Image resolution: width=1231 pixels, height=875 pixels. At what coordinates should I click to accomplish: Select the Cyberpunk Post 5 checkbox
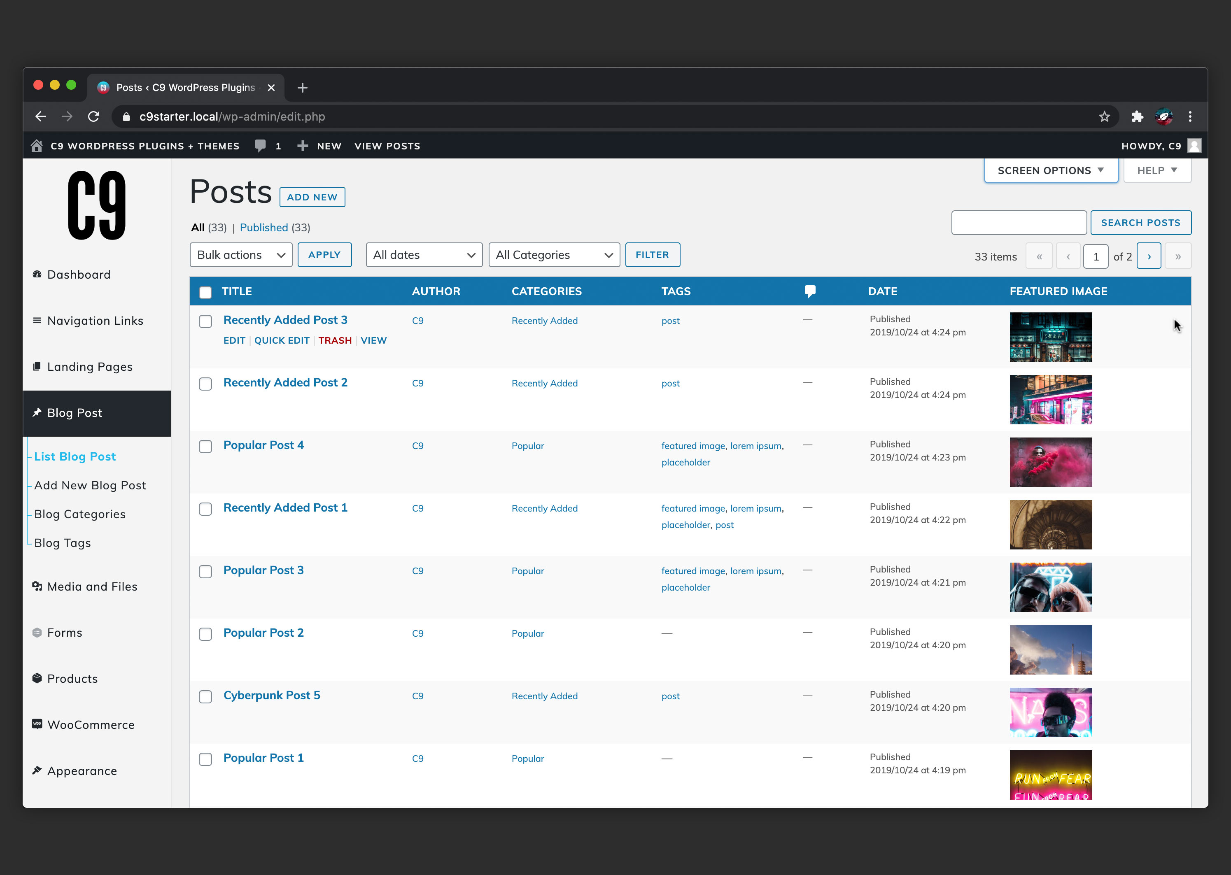[205, 697]
